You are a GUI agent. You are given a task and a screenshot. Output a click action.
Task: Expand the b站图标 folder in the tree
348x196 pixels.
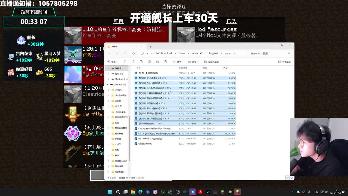(109, 90)
